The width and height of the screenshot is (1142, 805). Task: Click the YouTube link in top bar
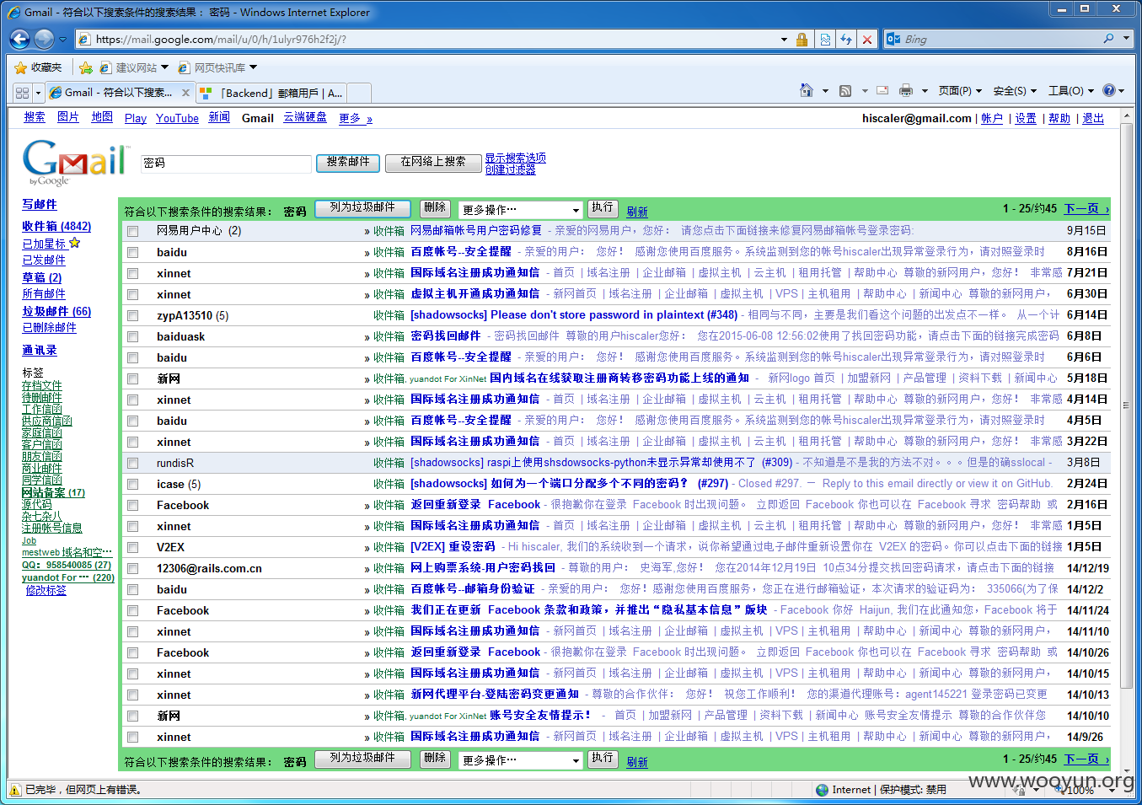(x=177, y=118)
